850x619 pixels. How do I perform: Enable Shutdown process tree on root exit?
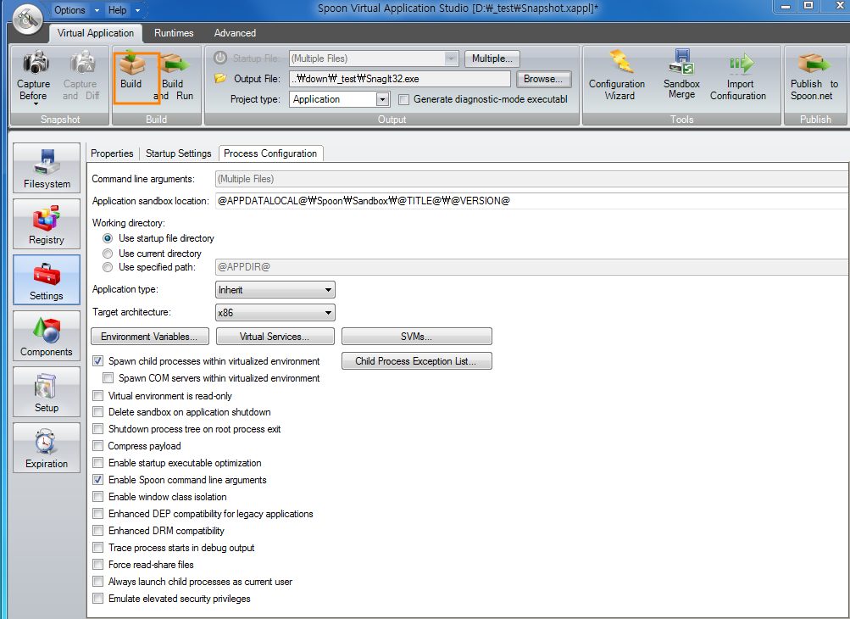pyautogui.click(x=98, y=428)
